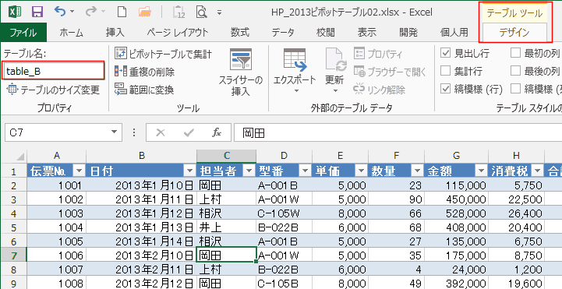Click cell containing 1003 in column A

click(x=57, y=213)
